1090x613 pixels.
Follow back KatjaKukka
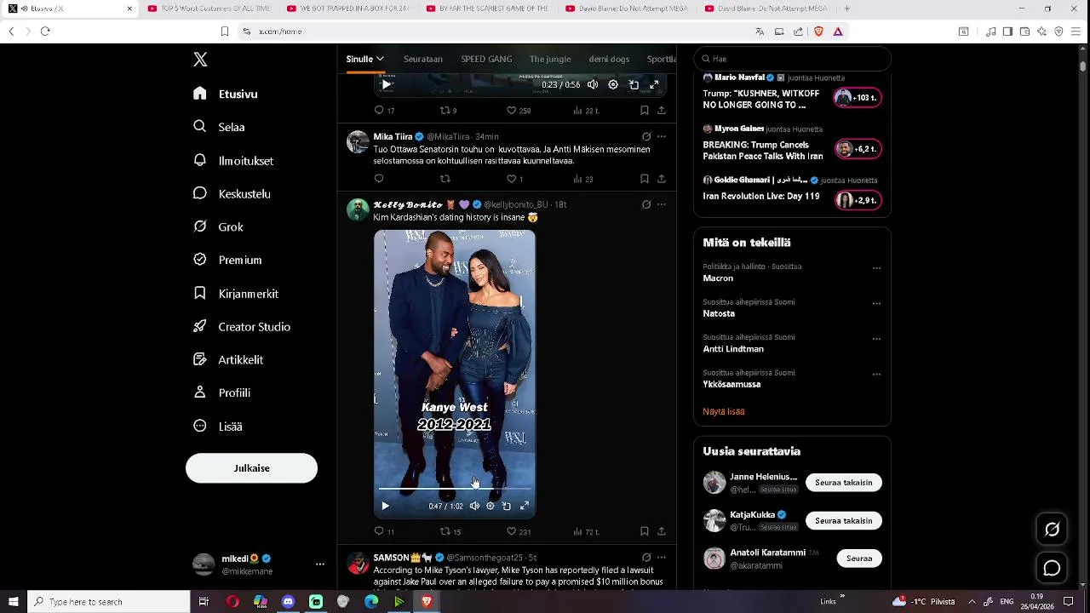coord(844,520)
